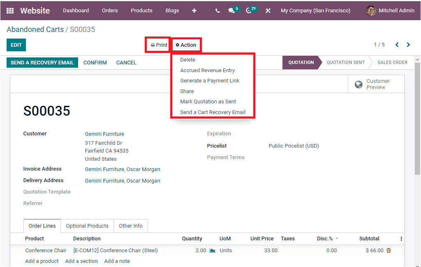Image resolution: width=421 pixels, height=267 pixels.
Task: Open the activities icon with 29 badge
Action: pos(249,10)
